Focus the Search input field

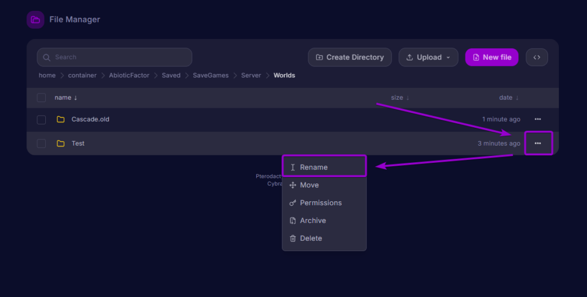click(x=115, y=57)
